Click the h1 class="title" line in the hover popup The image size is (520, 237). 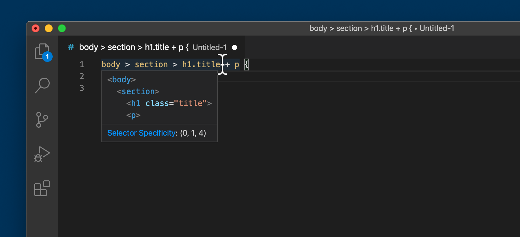169,103
